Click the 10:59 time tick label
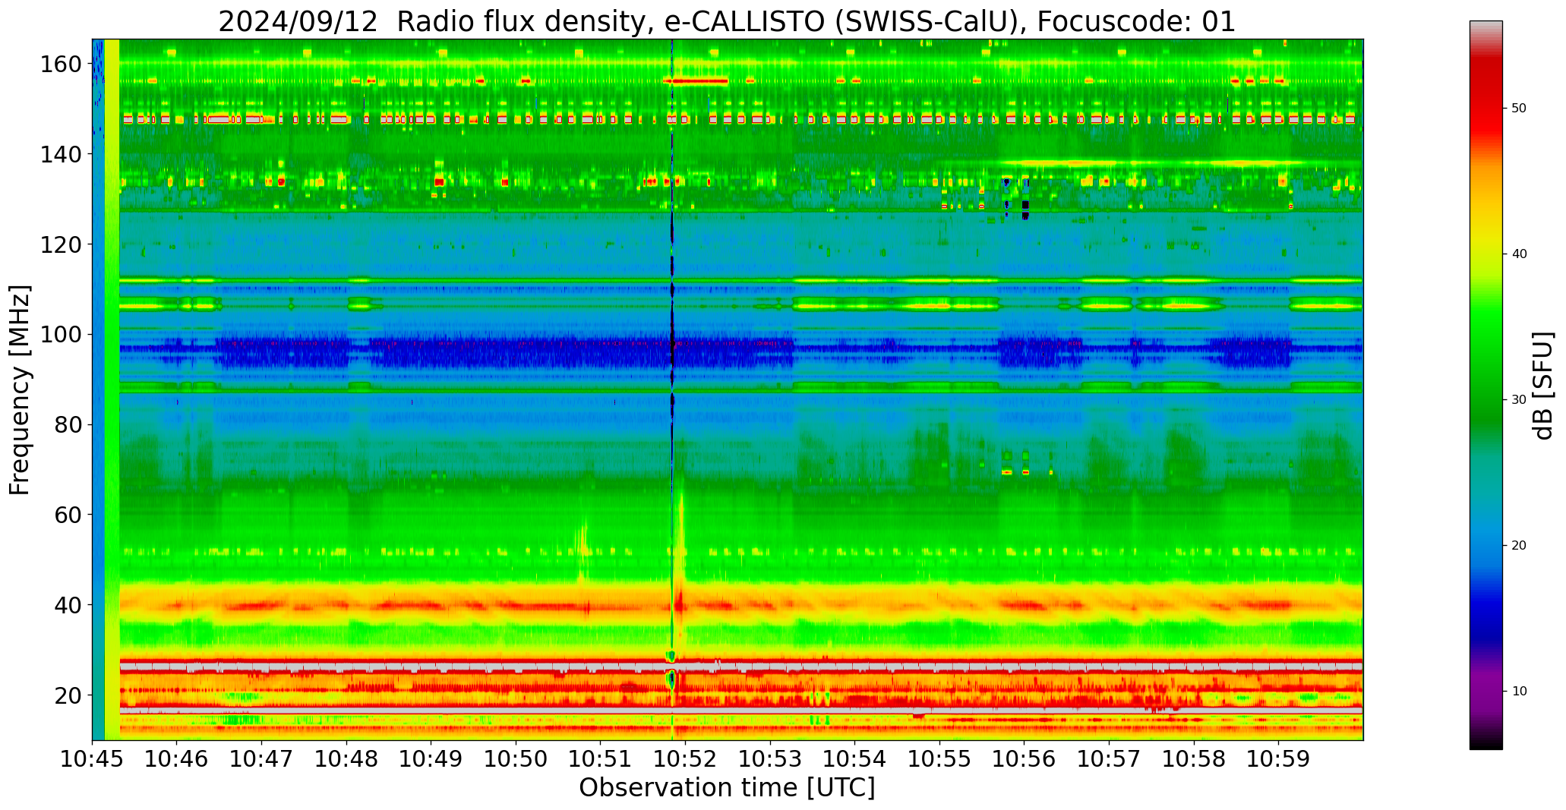Screen dimensions: 1566x810 click(x=1278, y=758)
